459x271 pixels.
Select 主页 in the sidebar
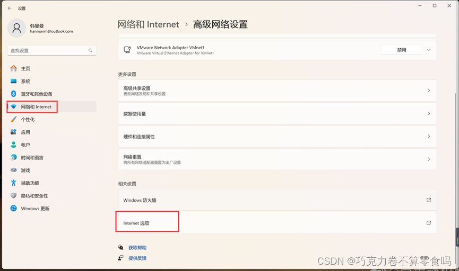pyautogui.click(x=52, y=68)
